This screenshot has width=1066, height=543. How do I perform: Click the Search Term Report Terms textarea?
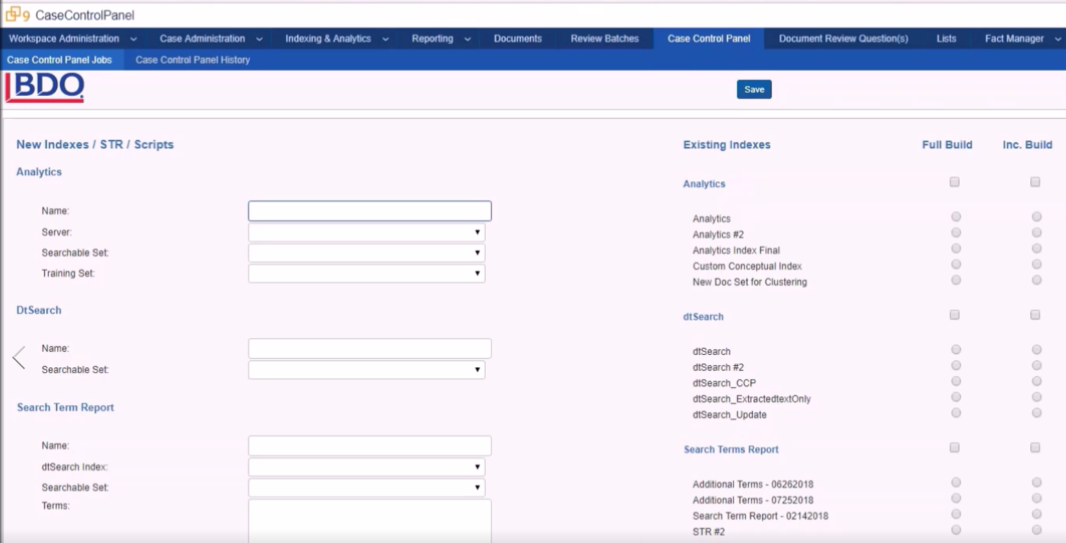click(x=369, y=520)
